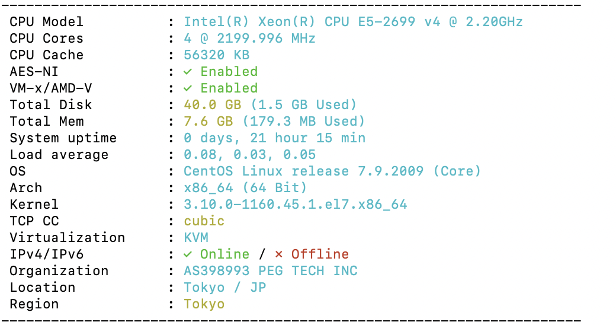Screen dimensions: 616x325
Task: Click the red Offline status text
Action: click(320, 254)
